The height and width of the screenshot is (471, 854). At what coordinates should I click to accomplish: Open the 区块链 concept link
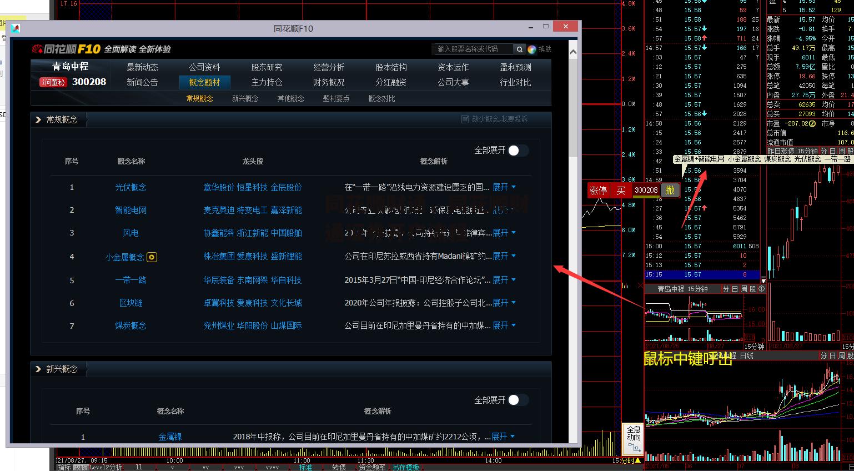[130, 303]
